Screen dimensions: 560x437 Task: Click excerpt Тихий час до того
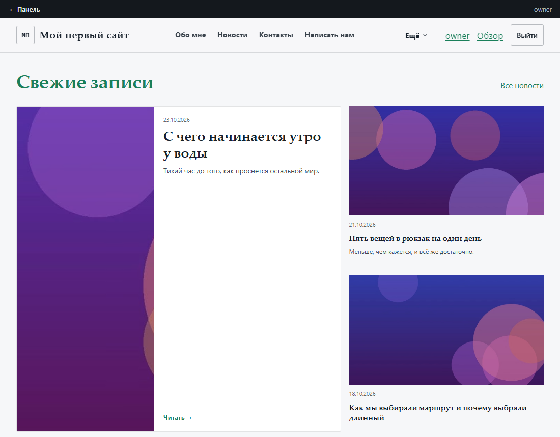pos(241,171)
